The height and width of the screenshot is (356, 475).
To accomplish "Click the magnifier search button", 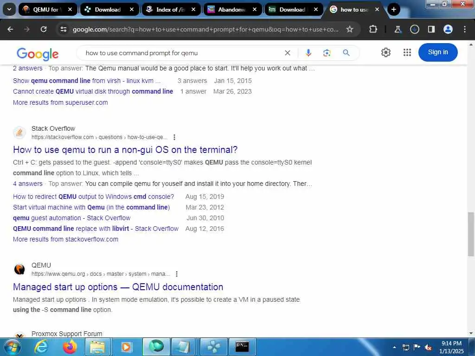I will 346,53.
